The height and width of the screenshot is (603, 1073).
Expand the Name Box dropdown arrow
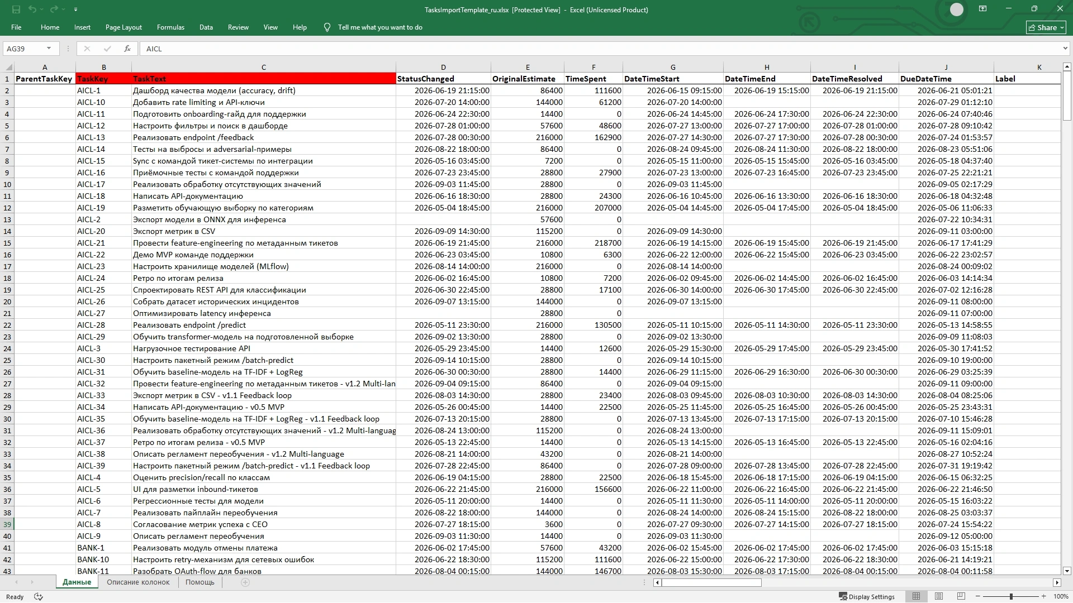pyautogui.click(x=49, y=49)
